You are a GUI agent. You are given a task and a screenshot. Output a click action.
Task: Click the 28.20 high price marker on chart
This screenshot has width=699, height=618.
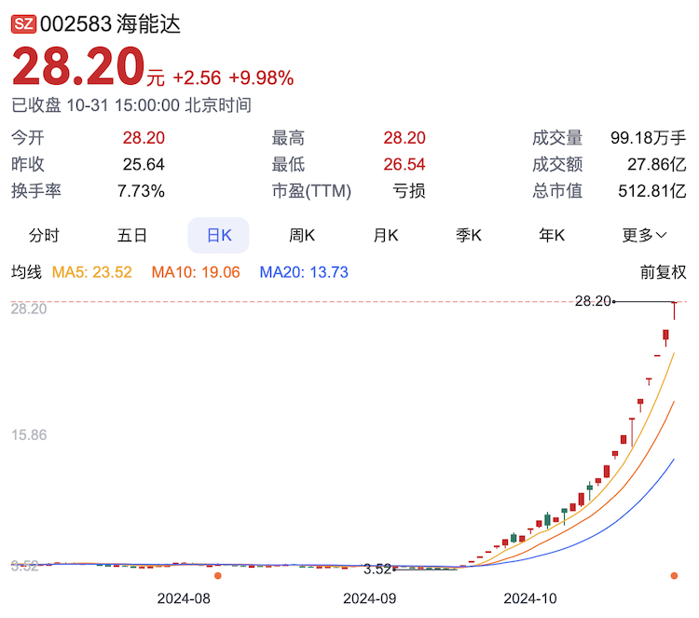(x=593, y=301)
